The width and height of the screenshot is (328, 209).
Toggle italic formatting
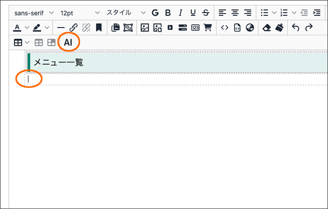180,13
